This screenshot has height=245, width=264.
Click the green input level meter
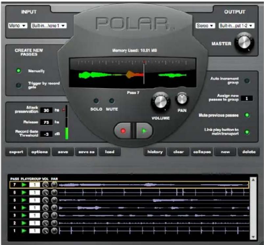coord(67,122)
